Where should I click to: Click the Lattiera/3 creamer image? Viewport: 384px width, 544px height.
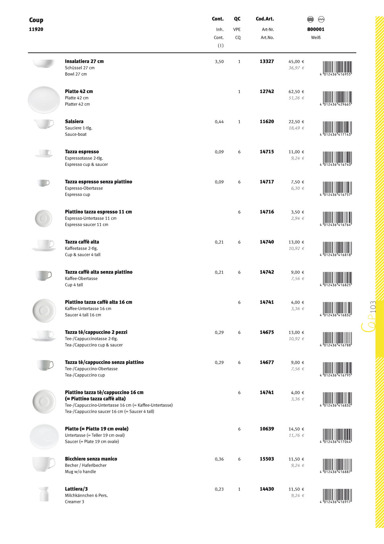[44, 494]
